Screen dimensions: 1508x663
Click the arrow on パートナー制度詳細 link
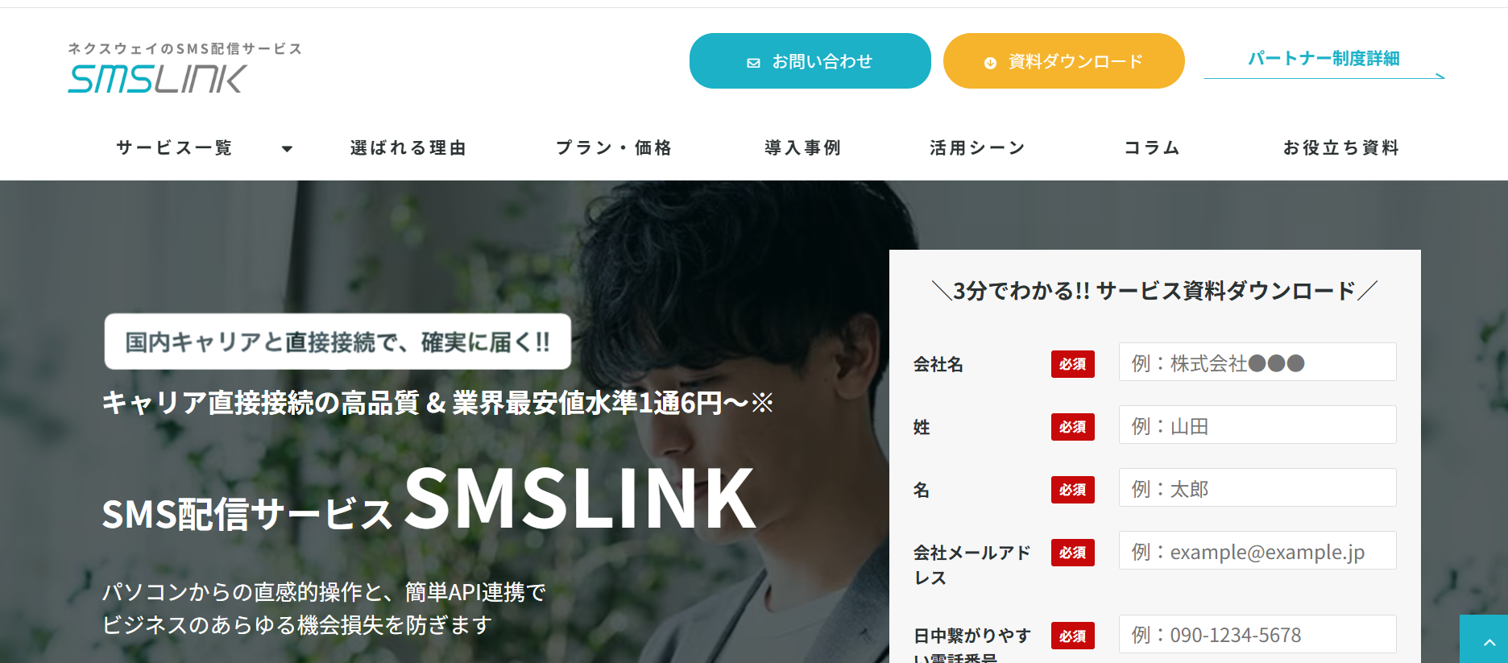[1439, 76]
